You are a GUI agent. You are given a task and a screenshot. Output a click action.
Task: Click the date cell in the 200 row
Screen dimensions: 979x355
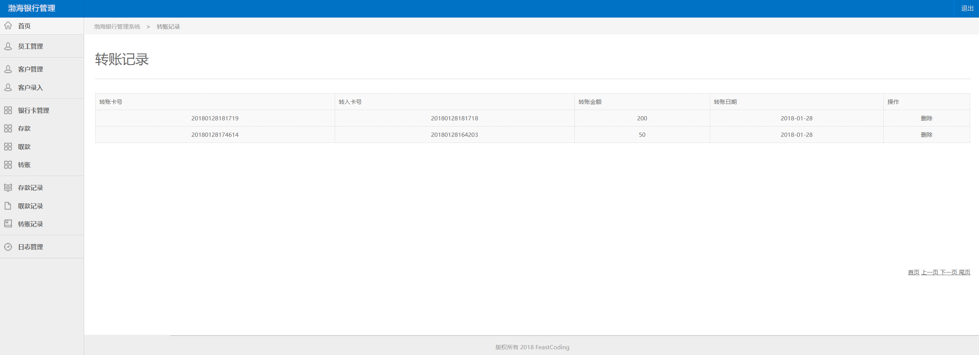pos(797,118)
